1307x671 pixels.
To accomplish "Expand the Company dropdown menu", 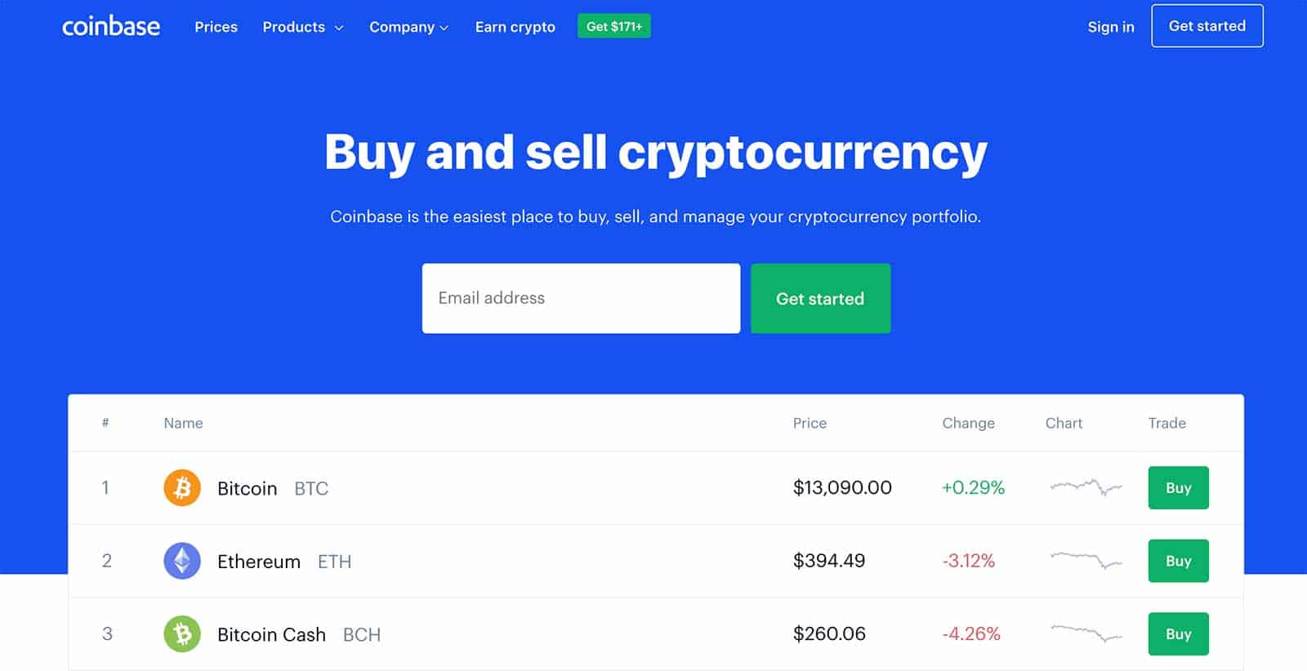I will [408, 27].
